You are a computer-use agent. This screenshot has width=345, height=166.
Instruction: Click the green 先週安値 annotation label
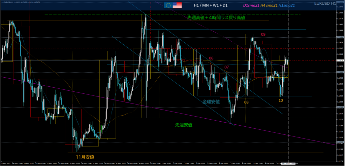184,125
